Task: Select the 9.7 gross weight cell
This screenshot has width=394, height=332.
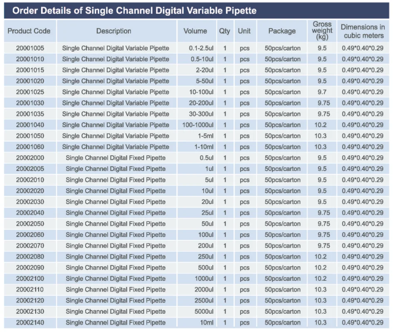Action: [x=322, y=92]
